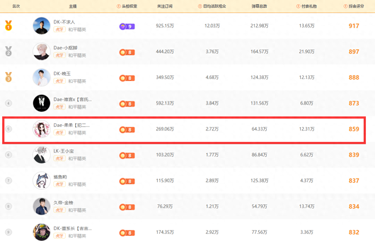Sort by the 弹幕总数 column header

coord(259,6)
